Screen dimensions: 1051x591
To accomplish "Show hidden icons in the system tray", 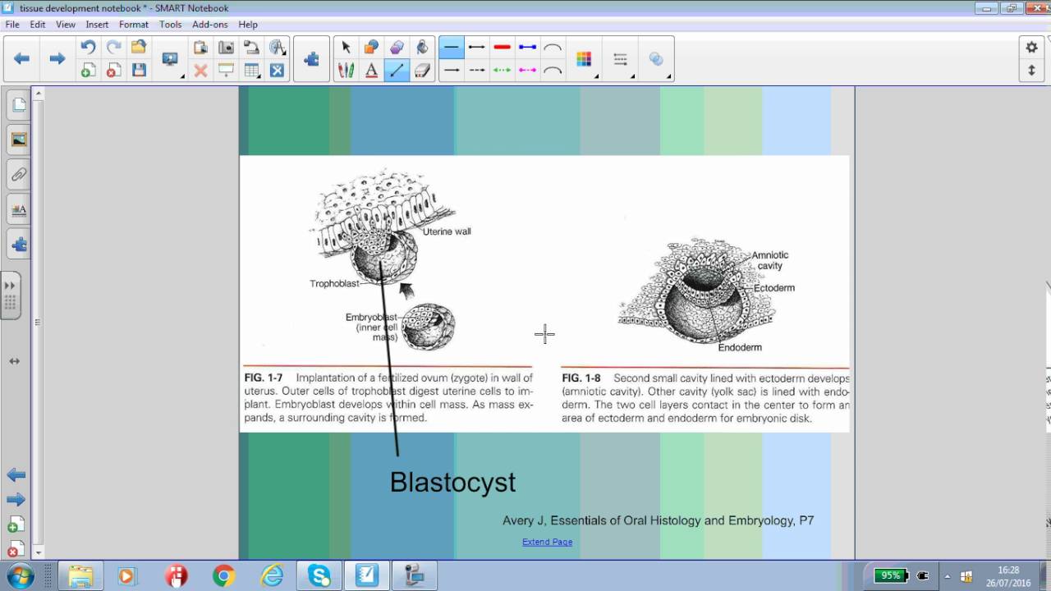I will [948, 576].
